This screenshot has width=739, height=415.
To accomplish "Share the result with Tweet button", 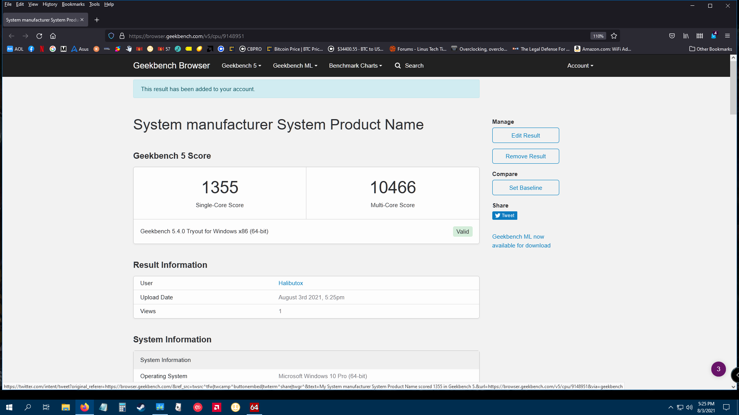I will point(505,216).
